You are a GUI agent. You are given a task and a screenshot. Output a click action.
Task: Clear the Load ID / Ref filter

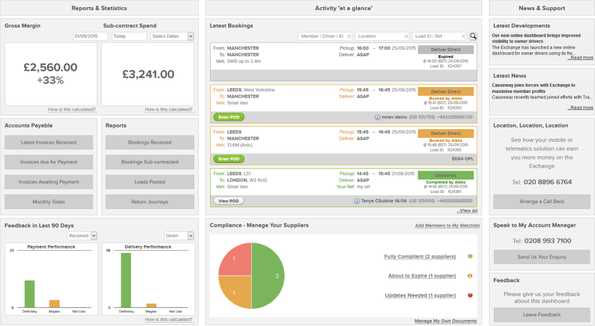(x=463, y=36)
